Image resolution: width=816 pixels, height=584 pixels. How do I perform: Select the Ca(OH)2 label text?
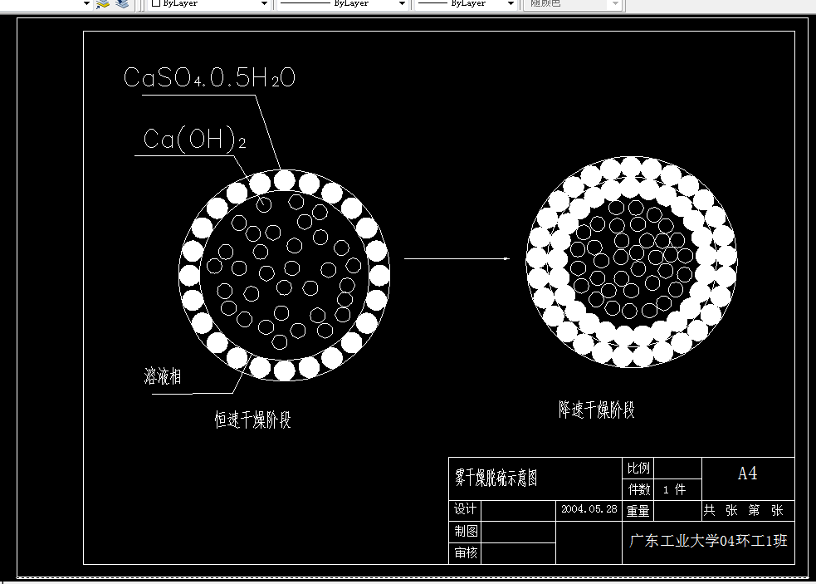[x=194, y=139]
